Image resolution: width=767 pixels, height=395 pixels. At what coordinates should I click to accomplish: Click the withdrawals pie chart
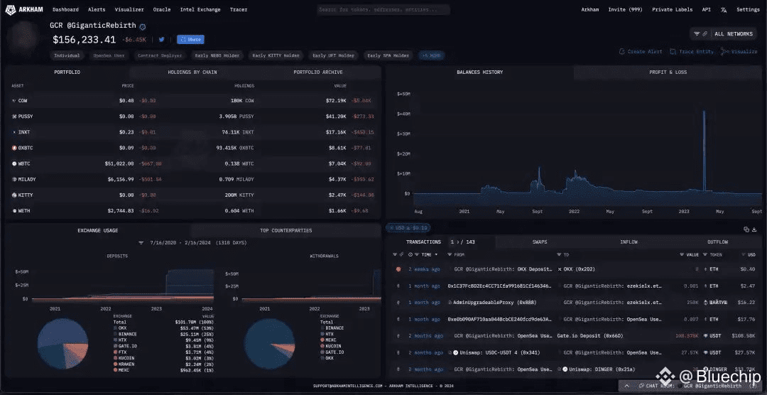[x=270, y=343]
